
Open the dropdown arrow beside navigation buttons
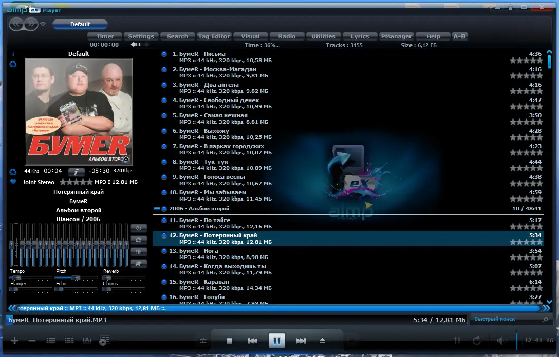(x=43, y=24)
